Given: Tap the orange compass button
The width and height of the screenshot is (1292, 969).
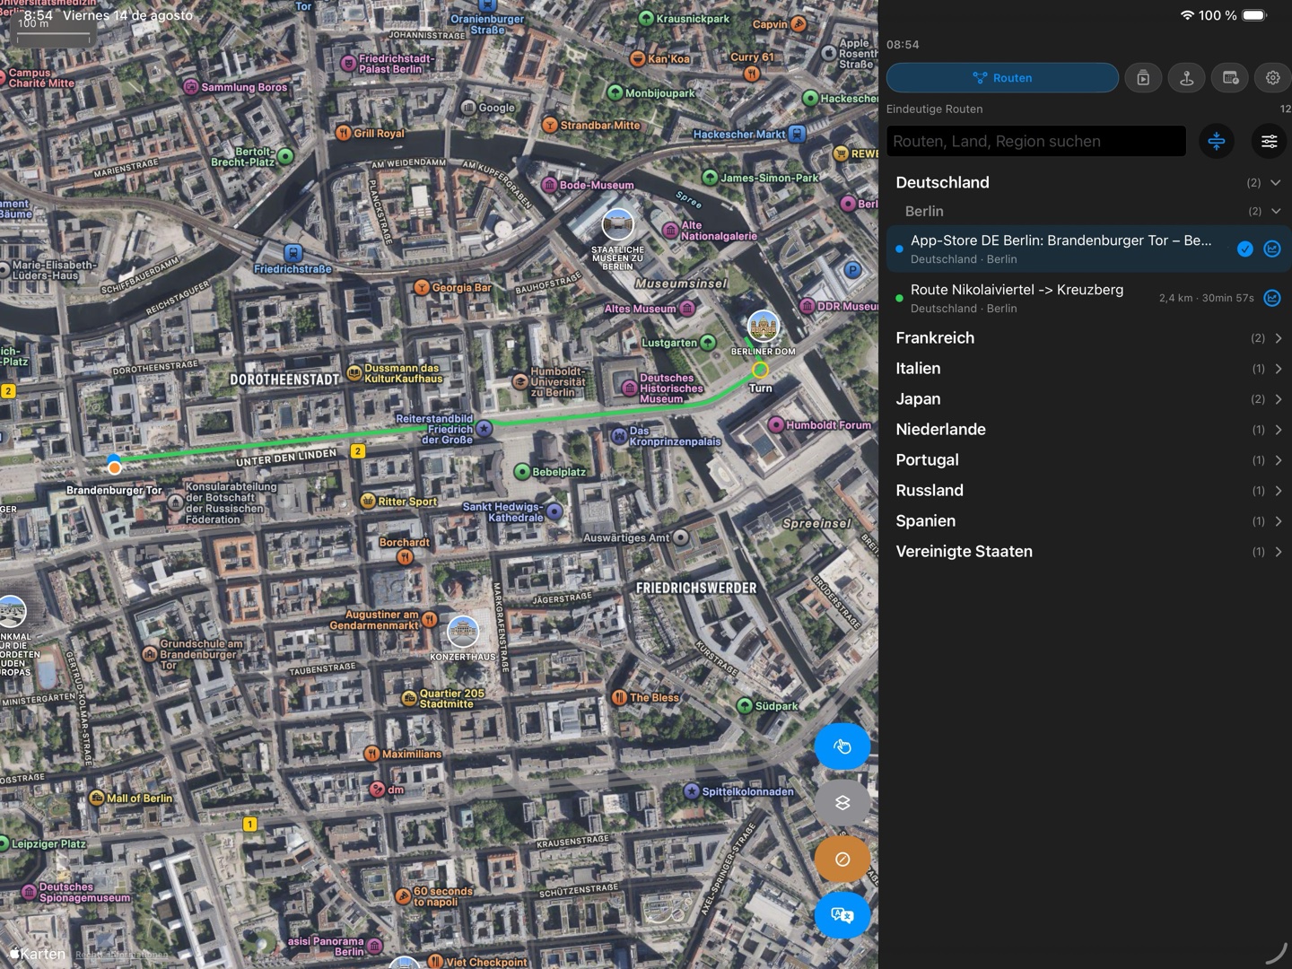Looking at the screenshot, I should point(842,860).
